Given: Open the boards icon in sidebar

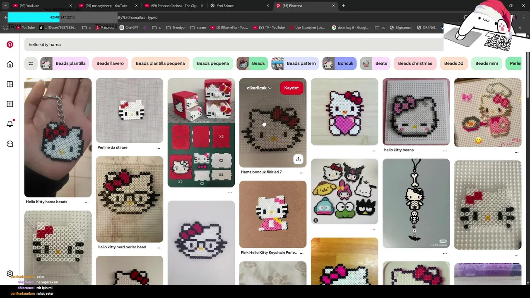Looking at the screenshot, I should pyautogui.click(x=10, y=84).
